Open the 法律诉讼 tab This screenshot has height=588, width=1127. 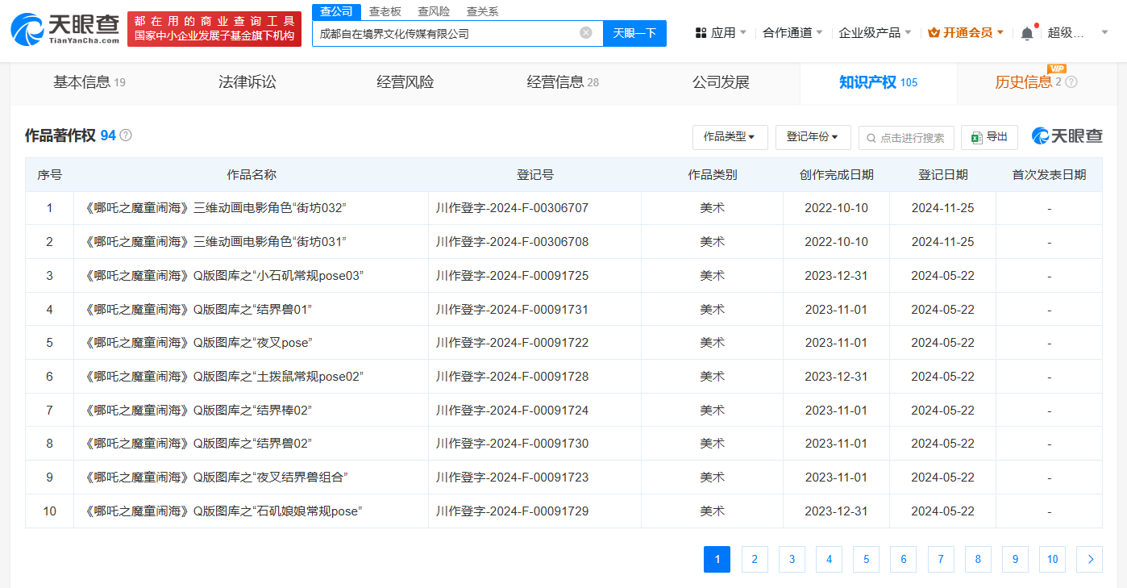pyautogui.click(x=247, y=82)
